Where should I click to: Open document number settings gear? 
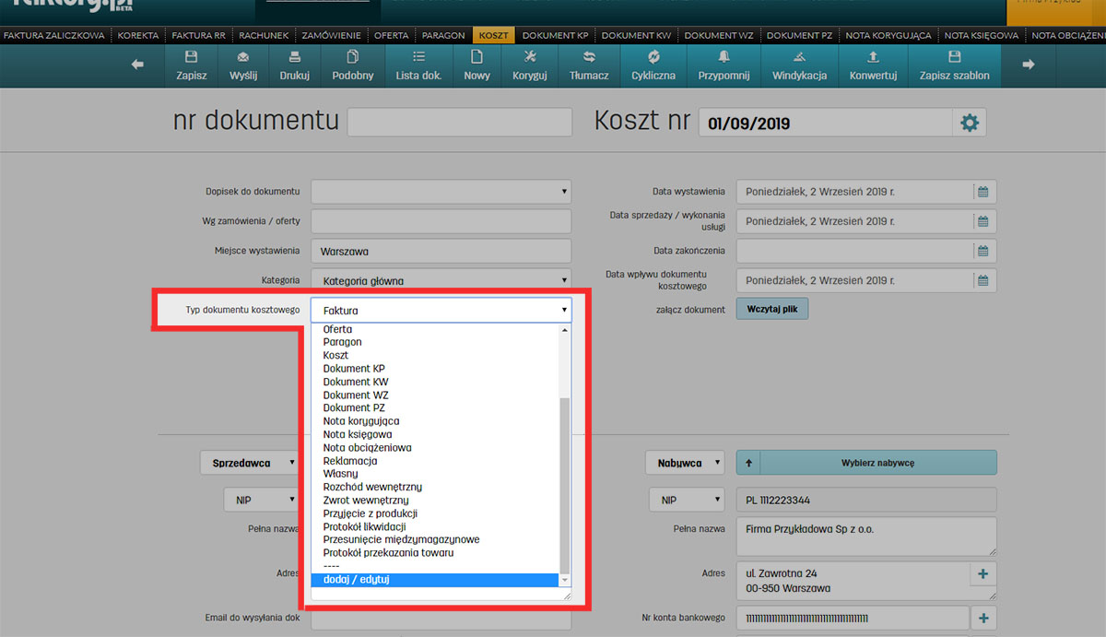(969, 123)
